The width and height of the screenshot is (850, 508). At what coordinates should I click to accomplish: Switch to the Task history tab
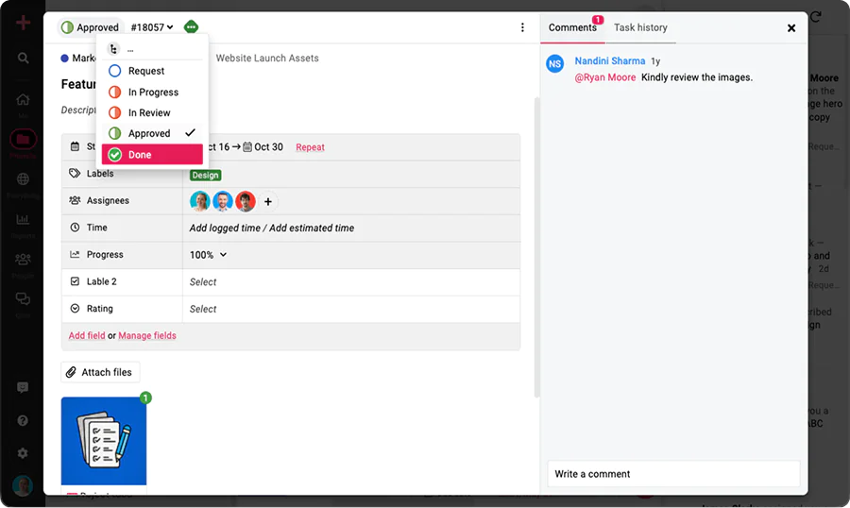[640, 27]
